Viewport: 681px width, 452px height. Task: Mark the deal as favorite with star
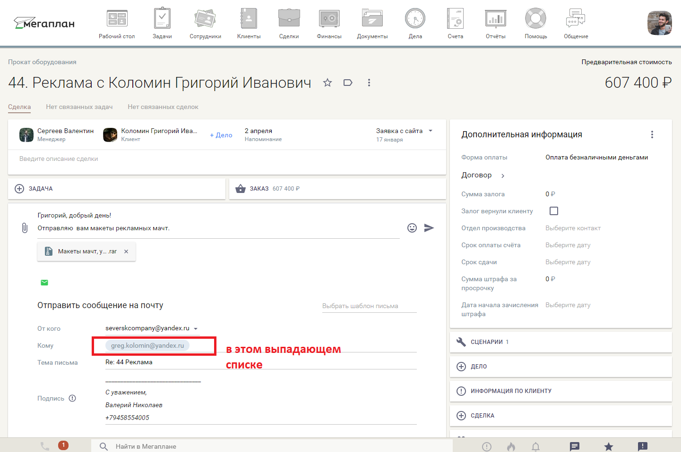[328, 83]
